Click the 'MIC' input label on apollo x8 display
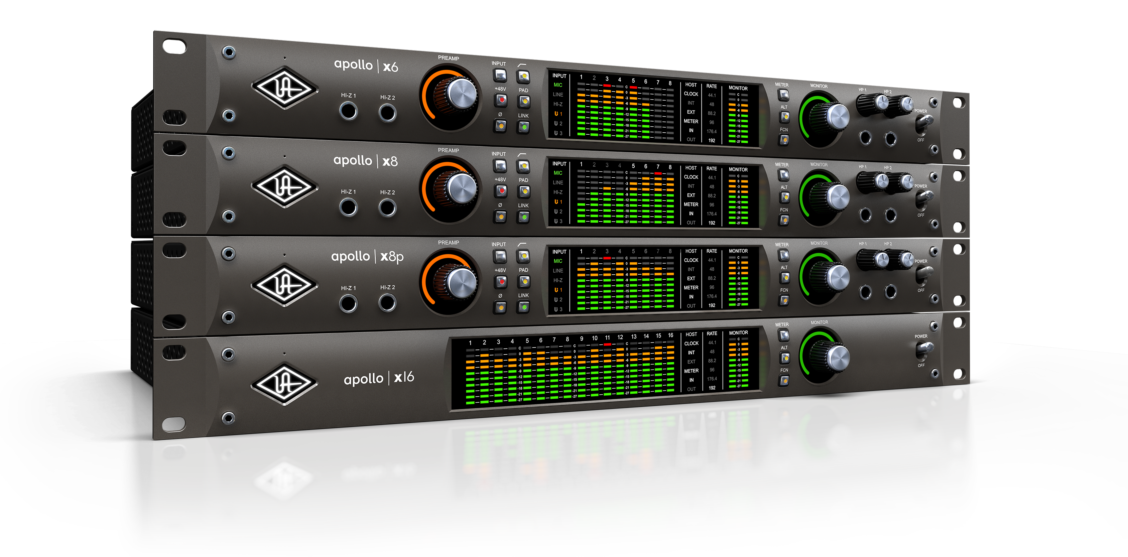The height and width of the screenshot is (557, 1128). pyautogui.click(x=558, y=173)
